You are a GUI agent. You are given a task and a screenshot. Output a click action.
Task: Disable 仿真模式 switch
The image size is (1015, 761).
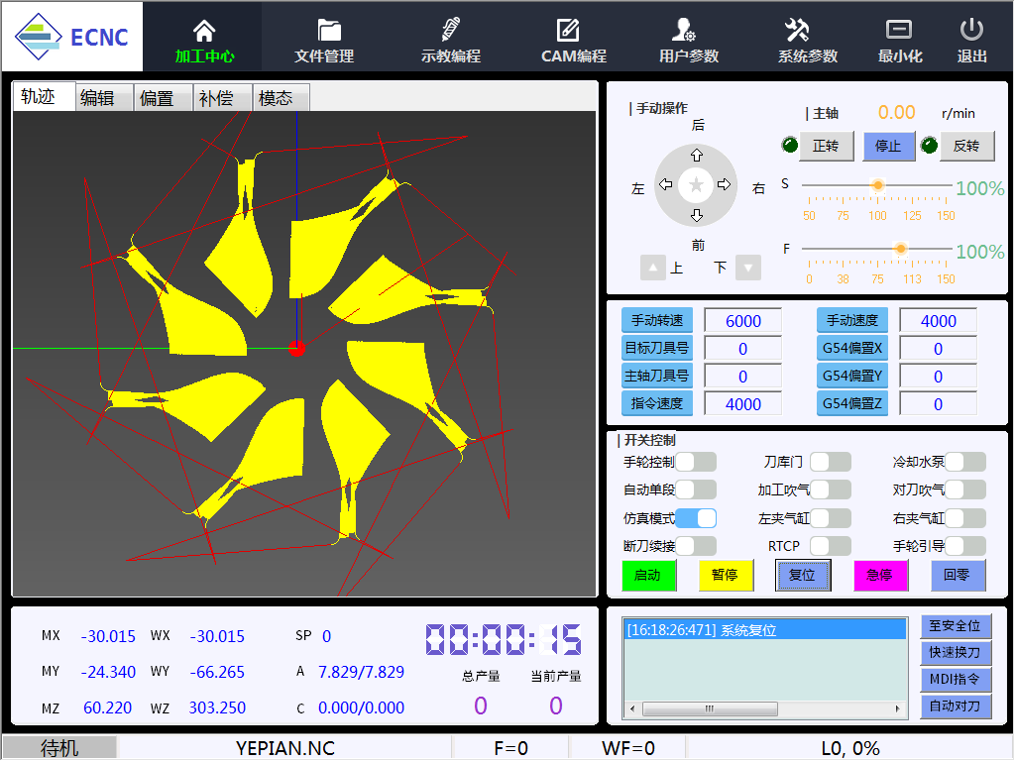pyautogui.click(x=696, y=517)
